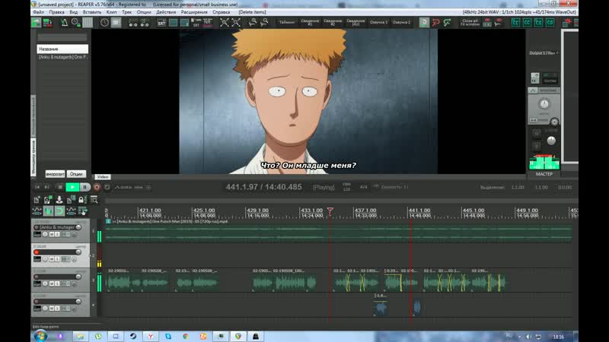Solo the second record-armed track
The image size is (609, 342).
tap(57, 258)
